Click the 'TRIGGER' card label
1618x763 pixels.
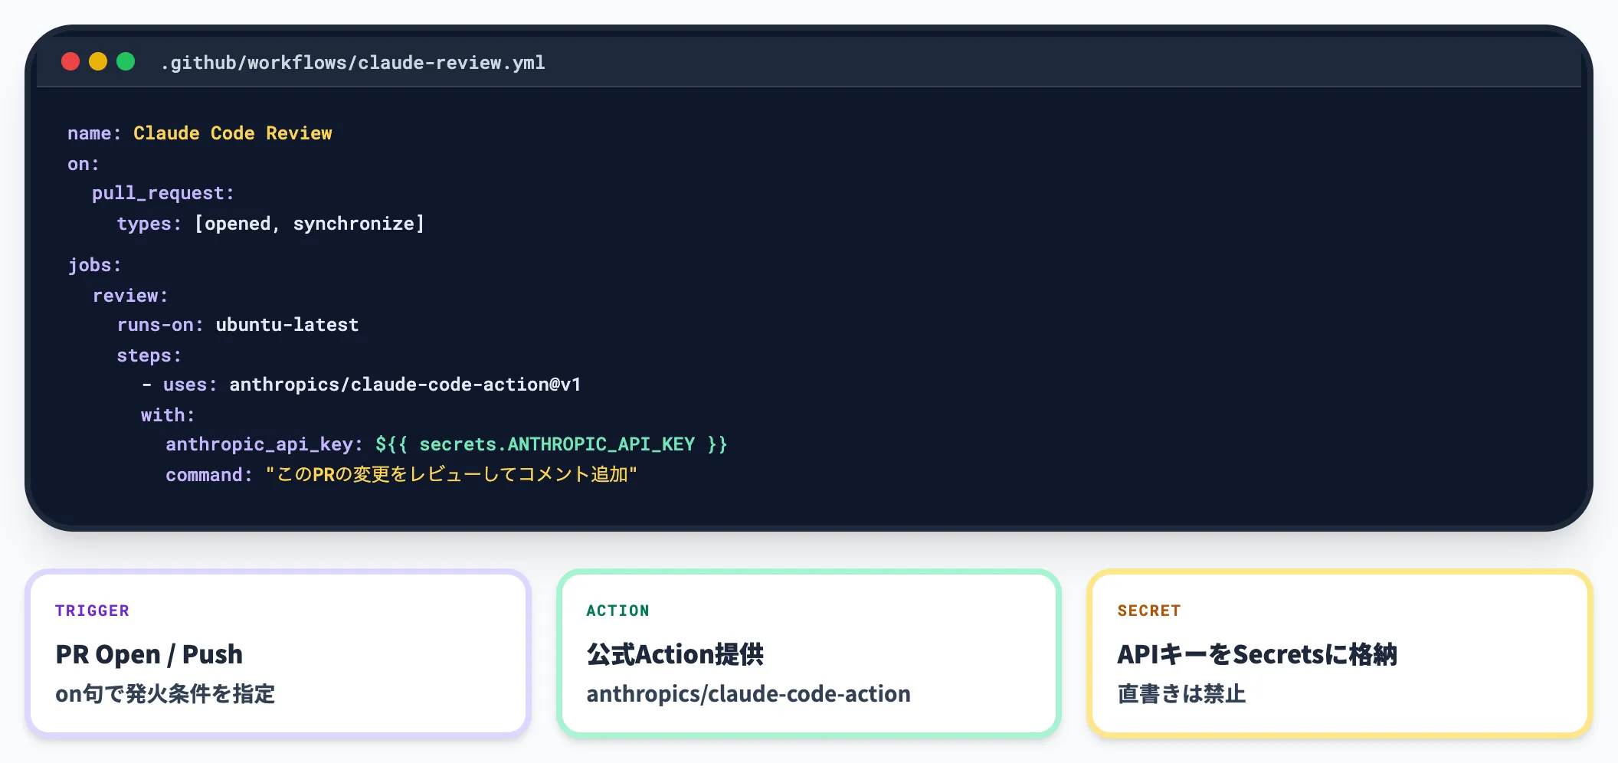(x=92, y=611)
